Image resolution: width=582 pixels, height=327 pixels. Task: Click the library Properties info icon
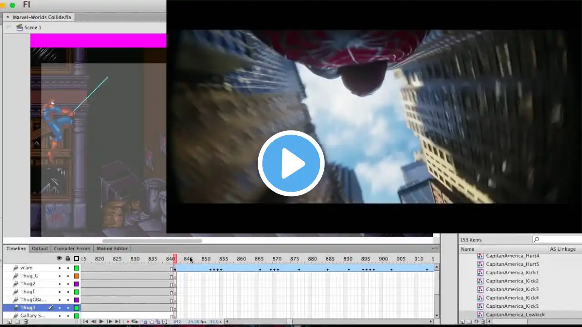pyautogui.click(x=476, y=322)
